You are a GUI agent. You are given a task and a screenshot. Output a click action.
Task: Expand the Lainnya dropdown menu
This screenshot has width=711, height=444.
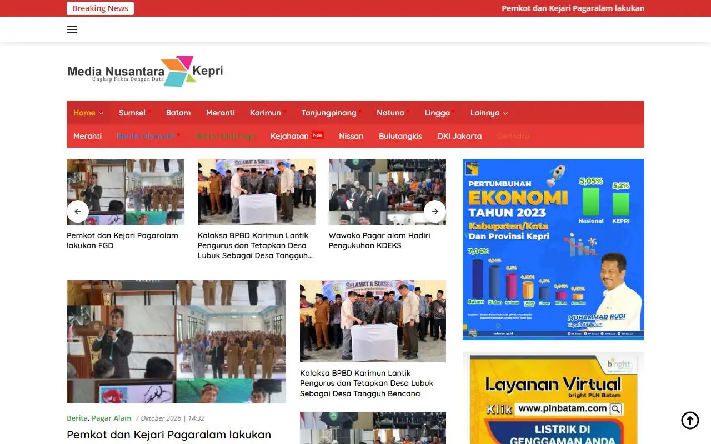click(x=489, y=113)
